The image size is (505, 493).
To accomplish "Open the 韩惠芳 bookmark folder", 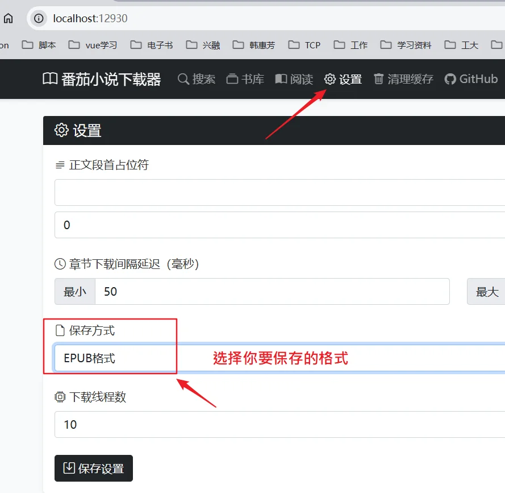I will tap(254, 45).
